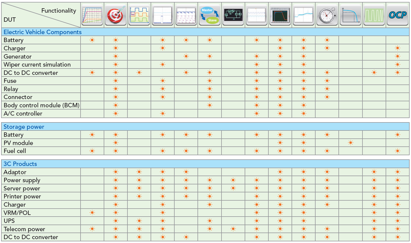The image size is (411, 243).
Task: Click the blue stepped waveform icon
Action: 303,15
